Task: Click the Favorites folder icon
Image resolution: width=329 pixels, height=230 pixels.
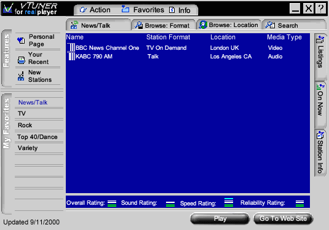Action: 125,9
